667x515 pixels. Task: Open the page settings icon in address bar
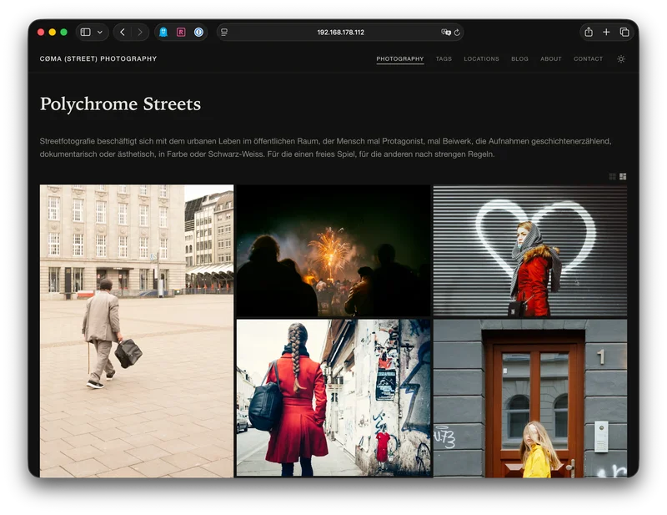pyautogui.click(x=224, y=33)
